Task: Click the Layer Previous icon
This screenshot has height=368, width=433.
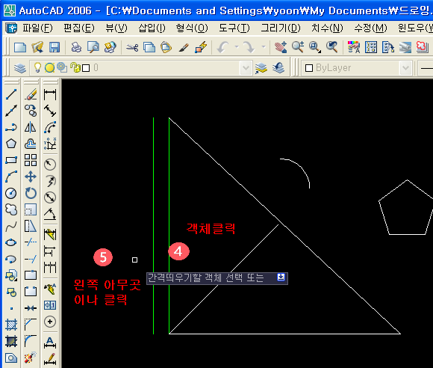Action: pyautogui.click(x=278, y=68)
